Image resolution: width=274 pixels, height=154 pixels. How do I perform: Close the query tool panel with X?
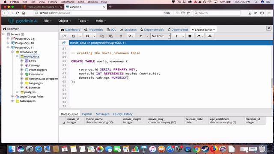269,28
